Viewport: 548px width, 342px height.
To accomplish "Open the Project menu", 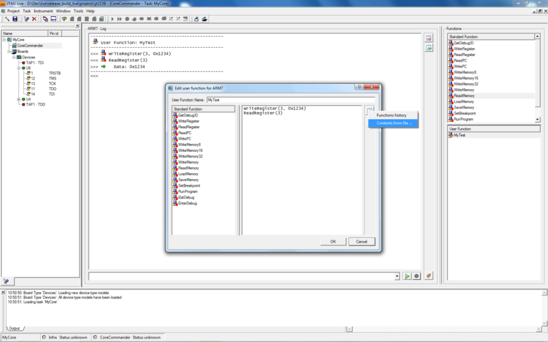I will point(13,11).
